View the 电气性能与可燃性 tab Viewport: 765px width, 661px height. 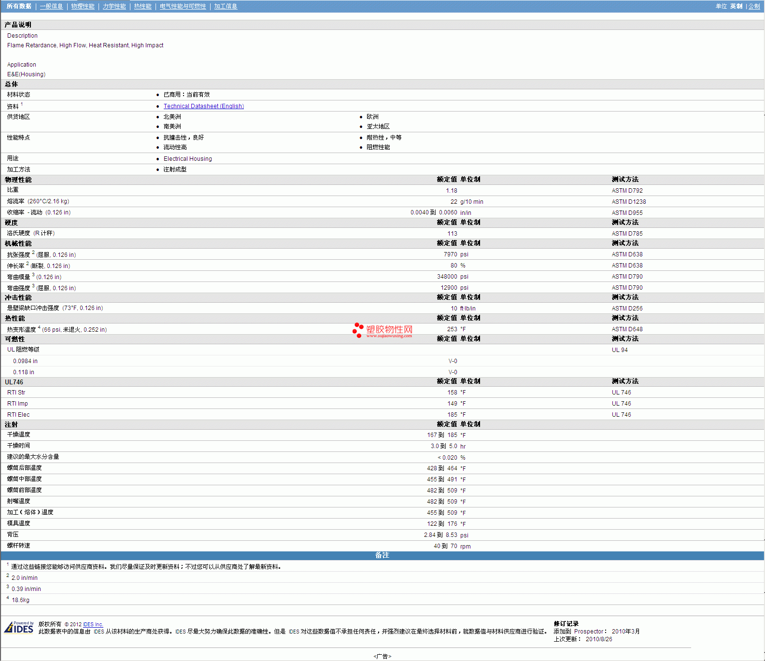coord(183,6)
